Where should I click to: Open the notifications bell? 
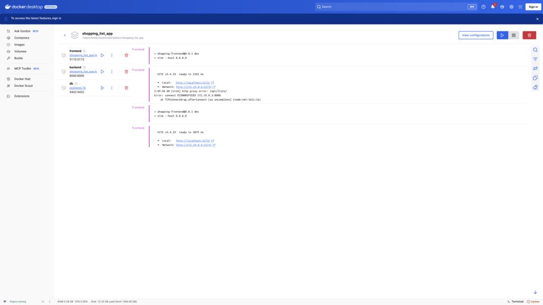493,6
